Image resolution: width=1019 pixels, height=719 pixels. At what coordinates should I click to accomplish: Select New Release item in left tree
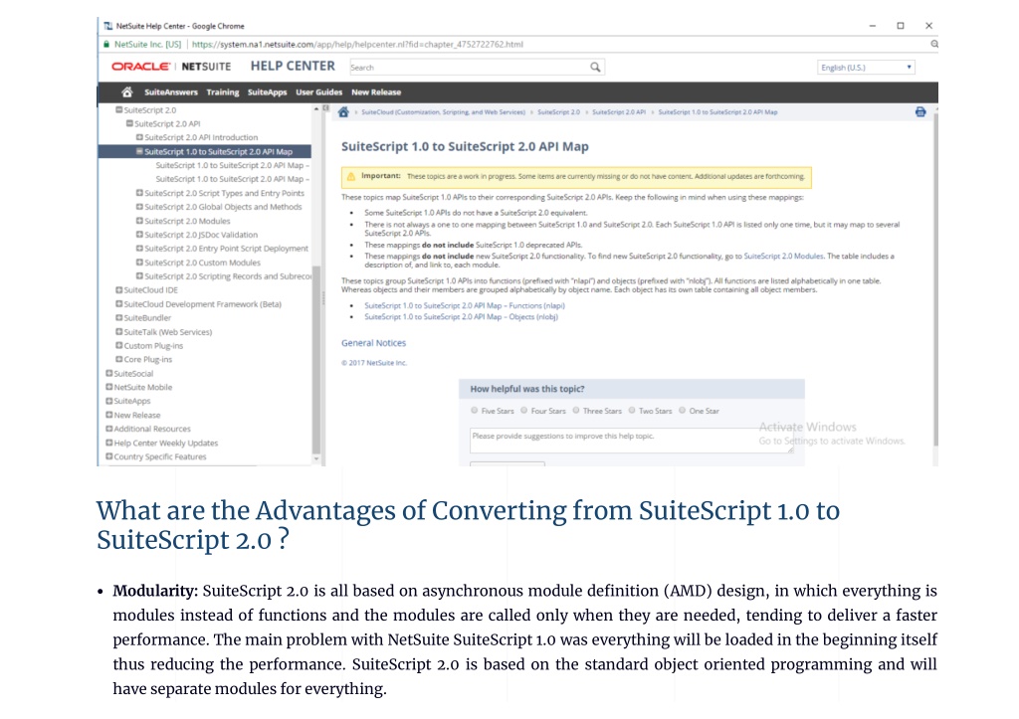(137, 415)
